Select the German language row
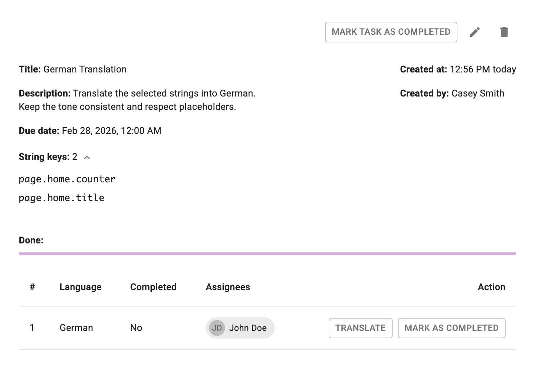The width and height of the screenshot is (535, 382). point(76,328)
